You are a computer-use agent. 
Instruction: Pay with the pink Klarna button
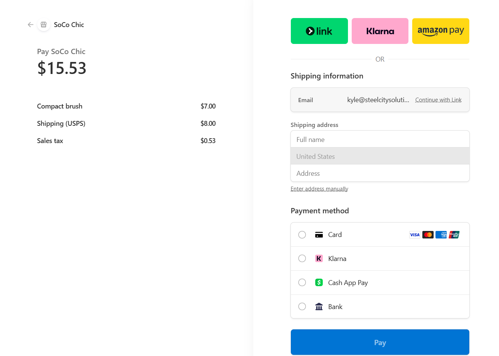(380, 31)
